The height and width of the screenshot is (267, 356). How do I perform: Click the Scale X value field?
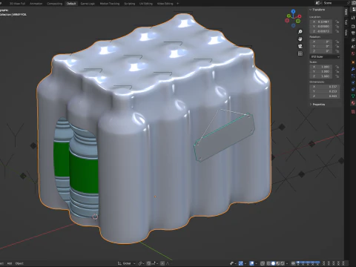point(321,67)
